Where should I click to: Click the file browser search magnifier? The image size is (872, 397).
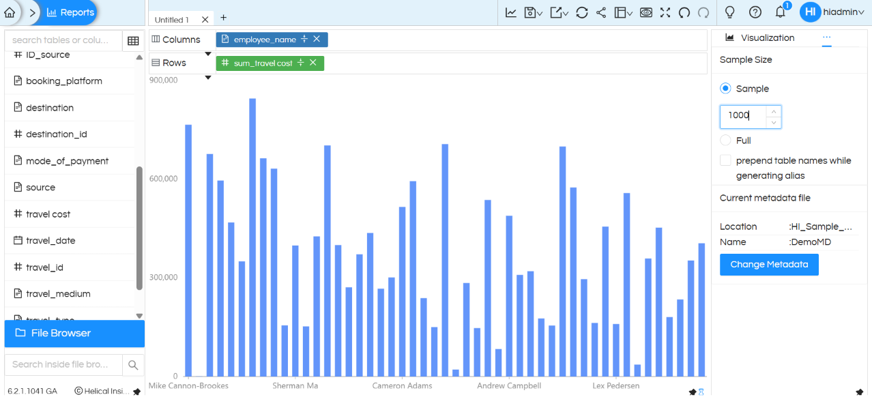coord(133,365)
